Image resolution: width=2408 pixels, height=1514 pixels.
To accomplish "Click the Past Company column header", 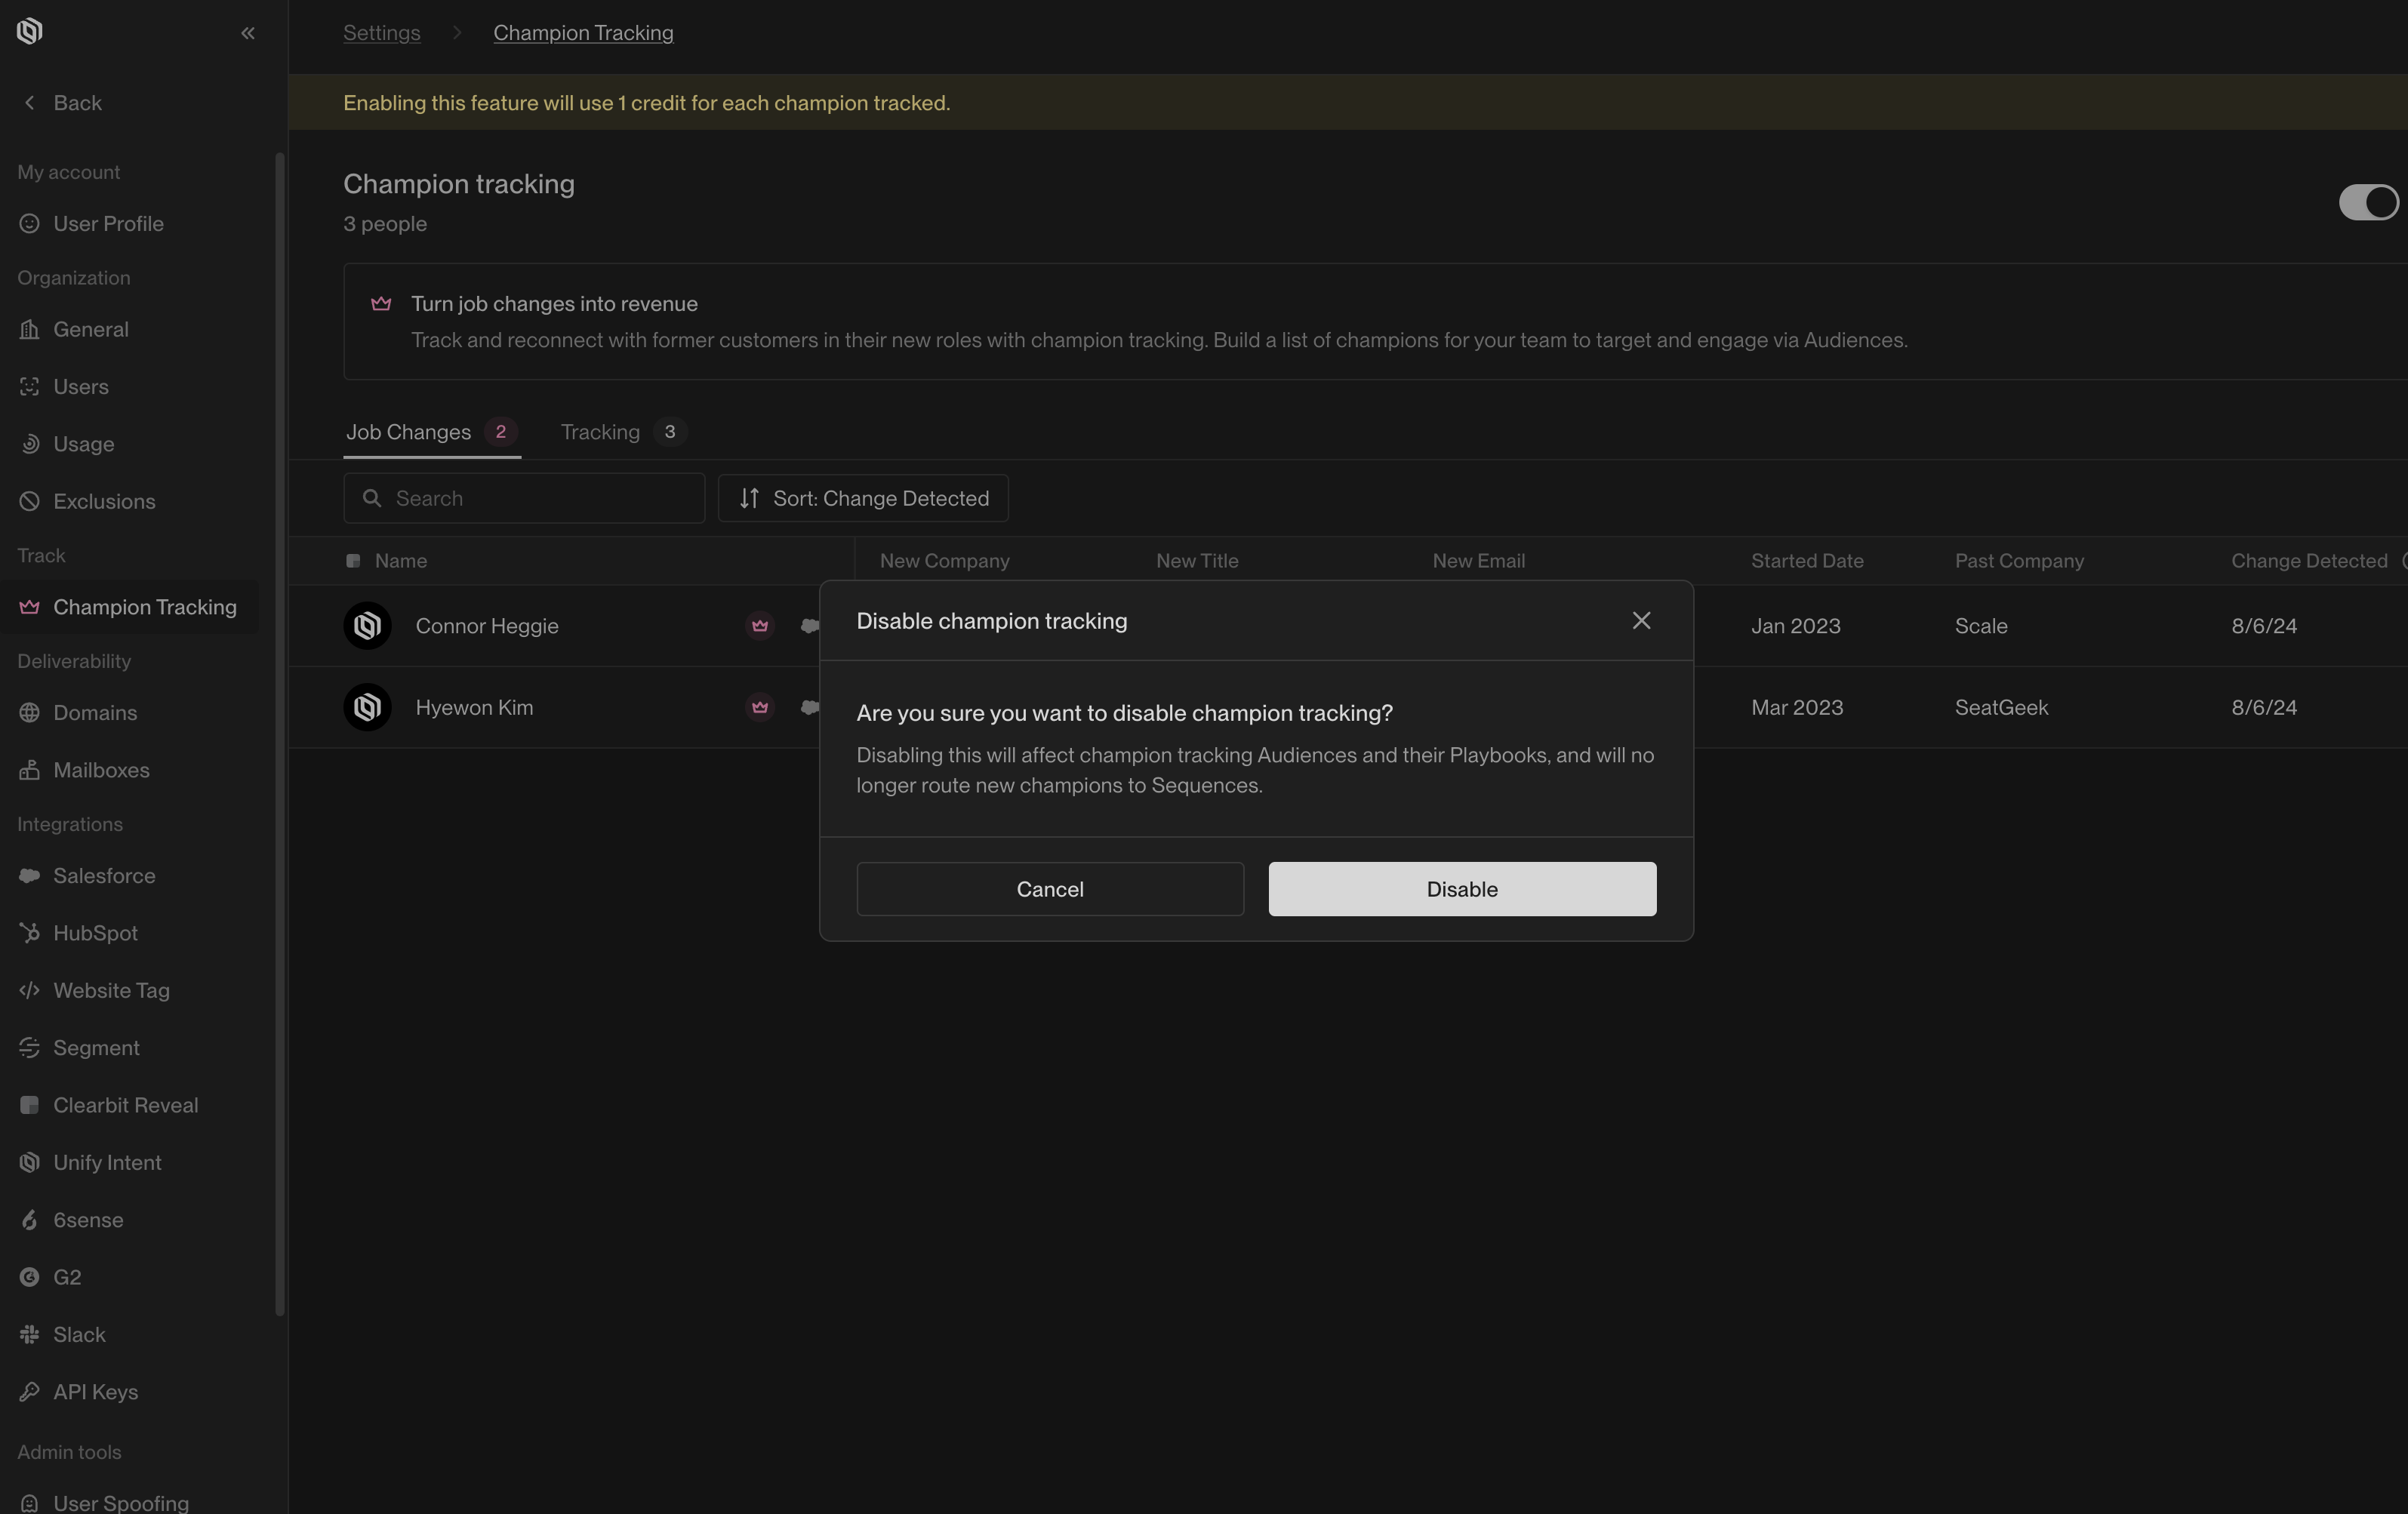I will pyautogui.click(x=2019, y=561).
